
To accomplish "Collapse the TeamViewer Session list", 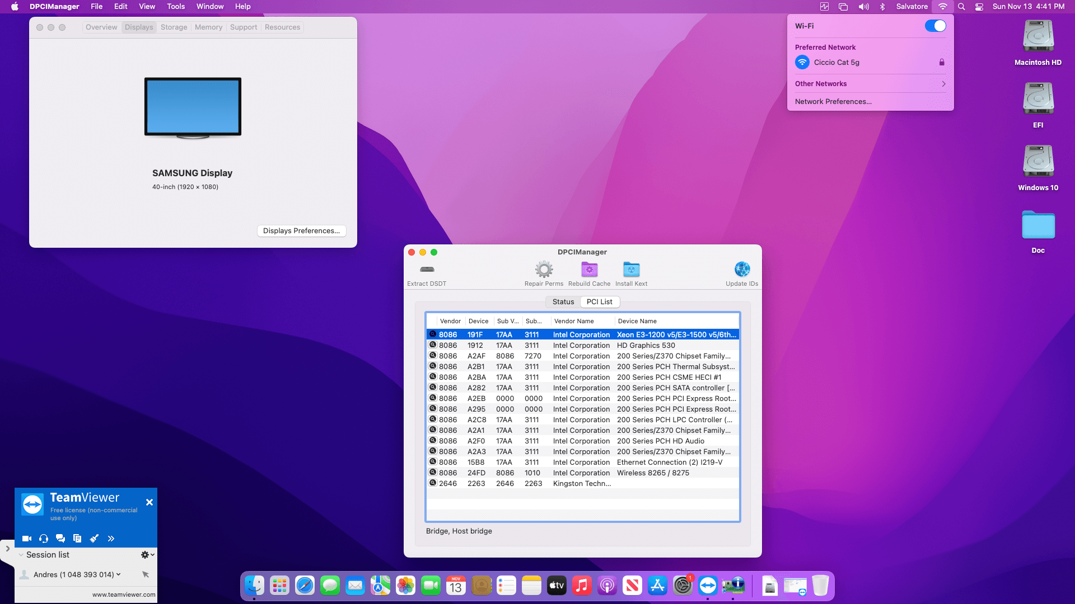I will (21, 555).
